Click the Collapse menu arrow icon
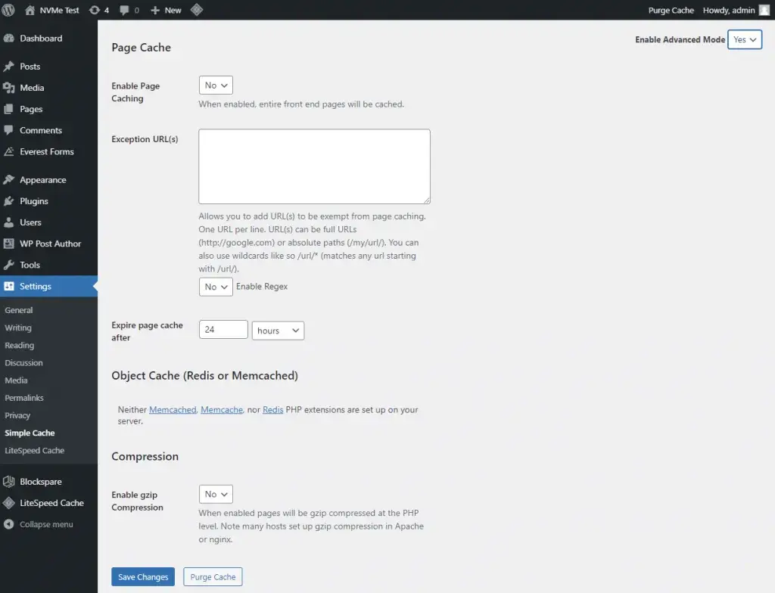Image resolution: width=775 pixels, height=593 pixels. point(8,524)
